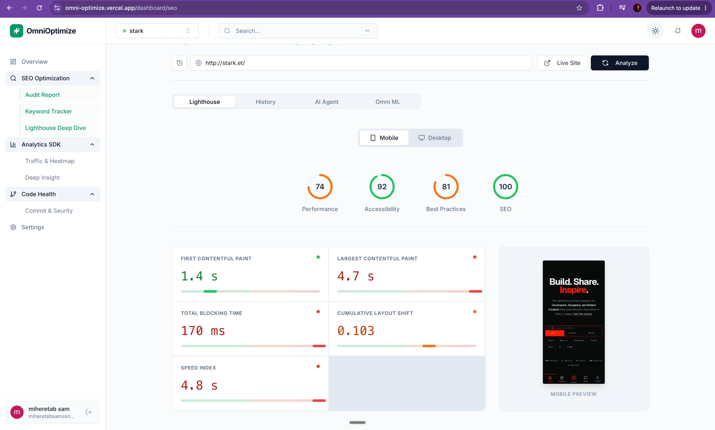Open the analysis history clock icon
This screenshot has width=715, height=430.
pyautogui.click(x=179, y=63)
